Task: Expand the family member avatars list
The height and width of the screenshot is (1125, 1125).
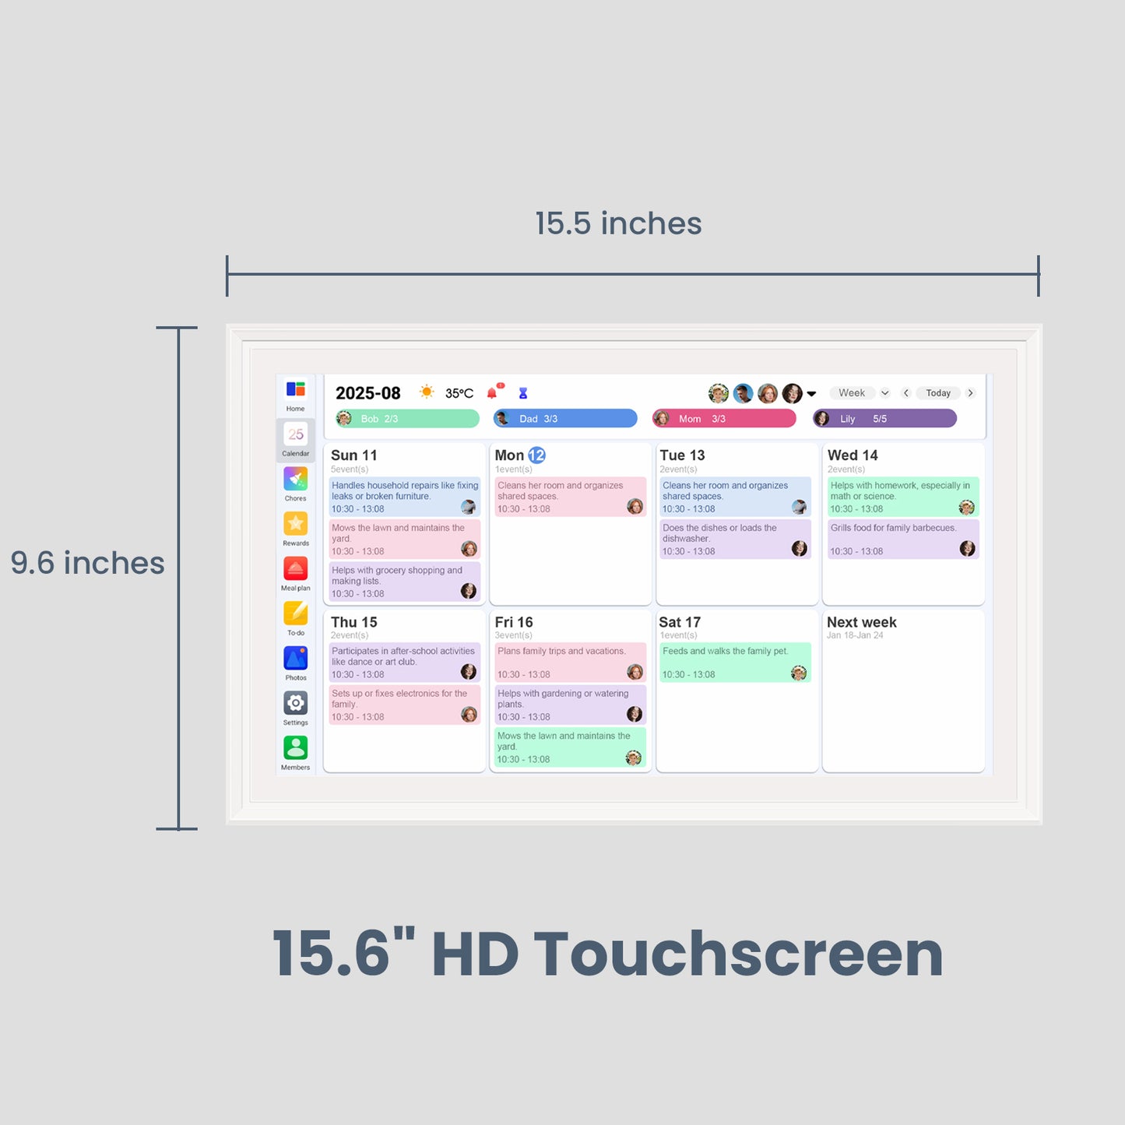Action: point(812,393)
